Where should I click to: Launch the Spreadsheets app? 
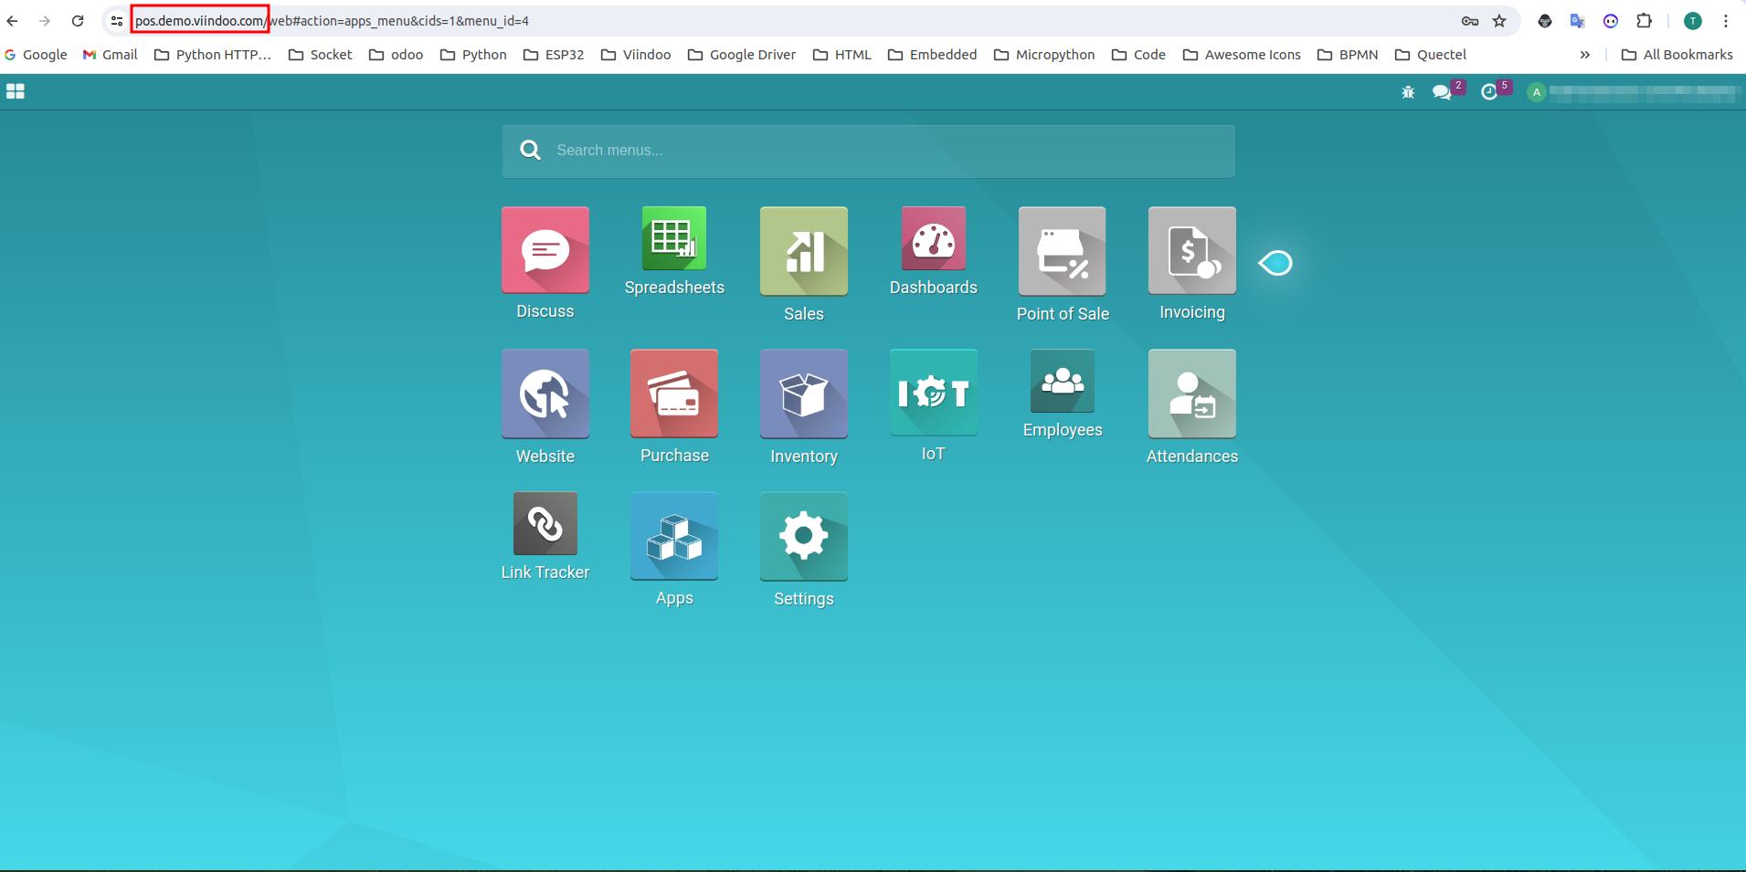tap(674, 238)
